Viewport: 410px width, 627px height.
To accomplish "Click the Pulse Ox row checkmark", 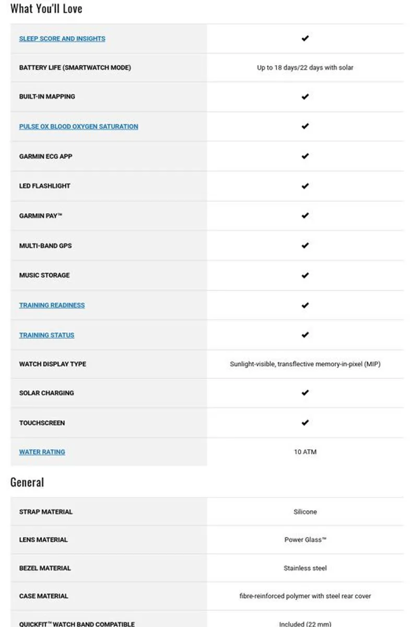I will (x=305, y=126).
